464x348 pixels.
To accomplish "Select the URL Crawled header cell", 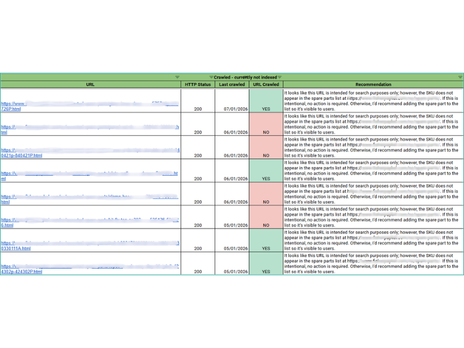I will (266, 85).
